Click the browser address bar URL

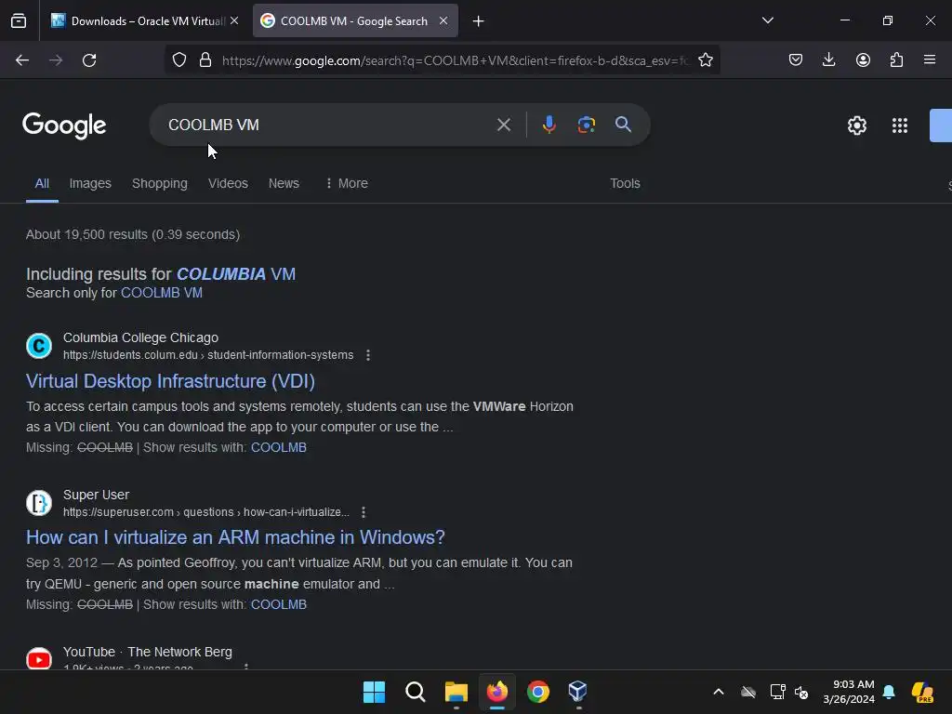click(x=456, y=60)
